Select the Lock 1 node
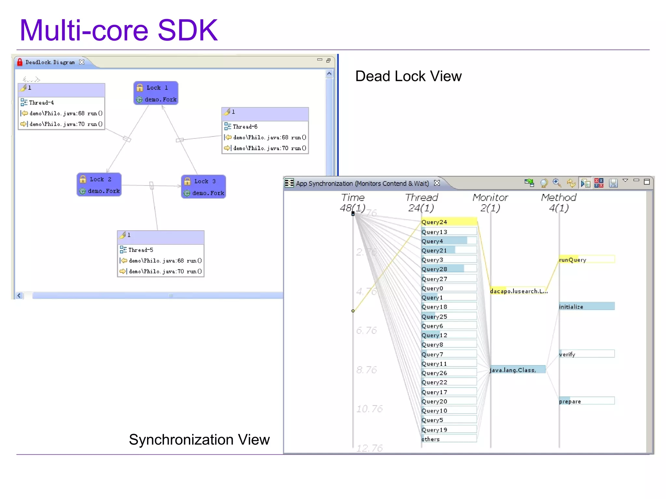The image size is (666, 499). tap(156, 93)
